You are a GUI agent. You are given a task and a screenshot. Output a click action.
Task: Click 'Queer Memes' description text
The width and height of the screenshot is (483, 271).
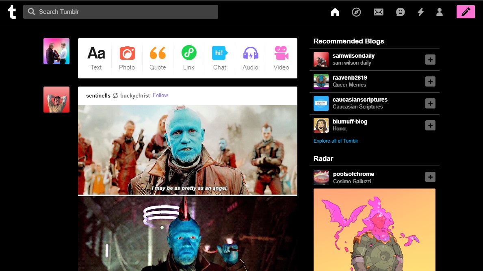(x=349, y=85)
